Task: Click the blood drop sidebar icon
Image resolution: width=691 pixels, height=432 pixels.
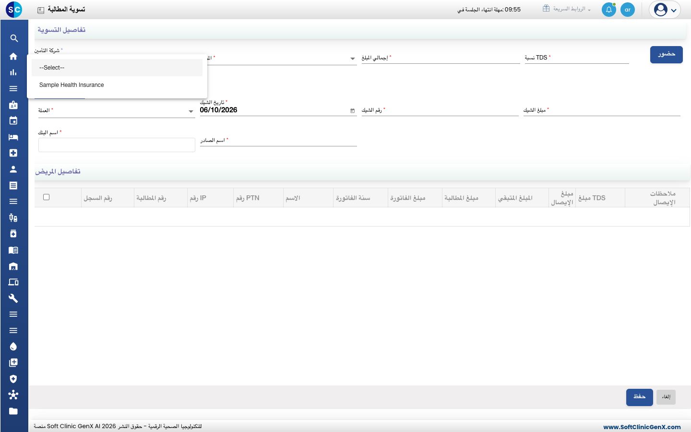Action: [13, 347]
